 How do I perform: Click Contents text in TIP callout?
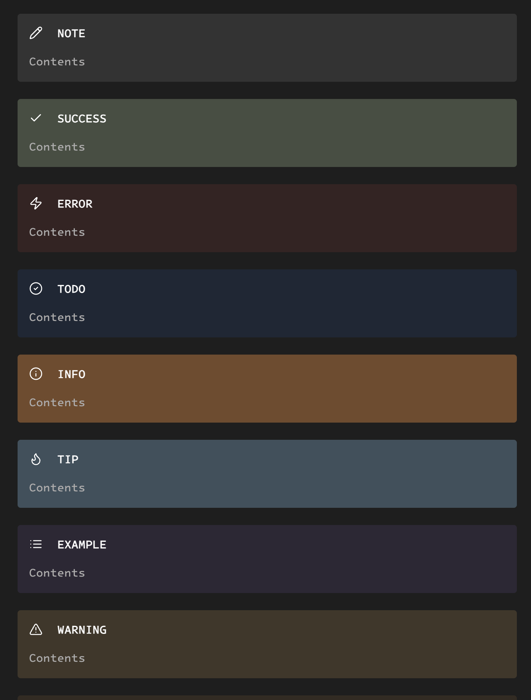click(x=57, y=488)
